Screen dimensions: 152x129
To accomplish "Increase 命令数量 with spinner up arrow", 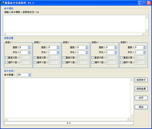I will (x=30, y=74).
